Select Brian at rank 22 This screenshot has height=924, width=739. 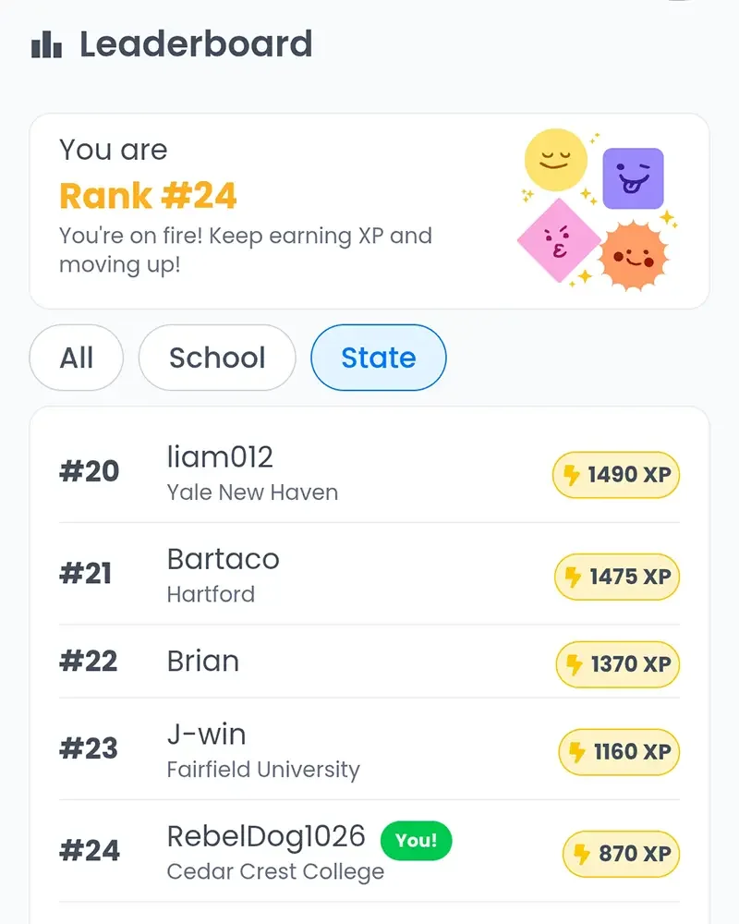point(369,662)
